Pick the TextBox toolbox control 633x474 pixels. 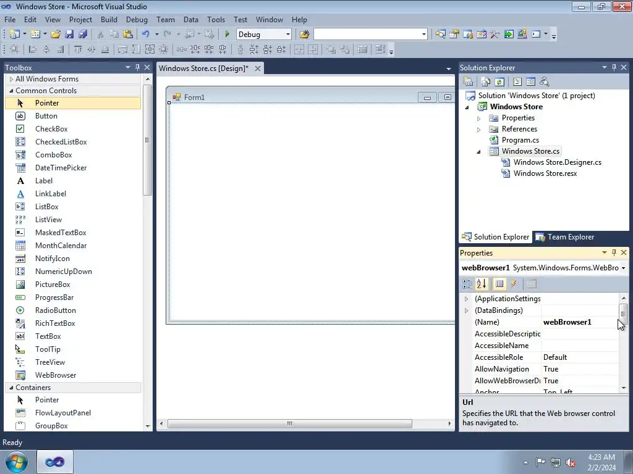pos(73,336)
